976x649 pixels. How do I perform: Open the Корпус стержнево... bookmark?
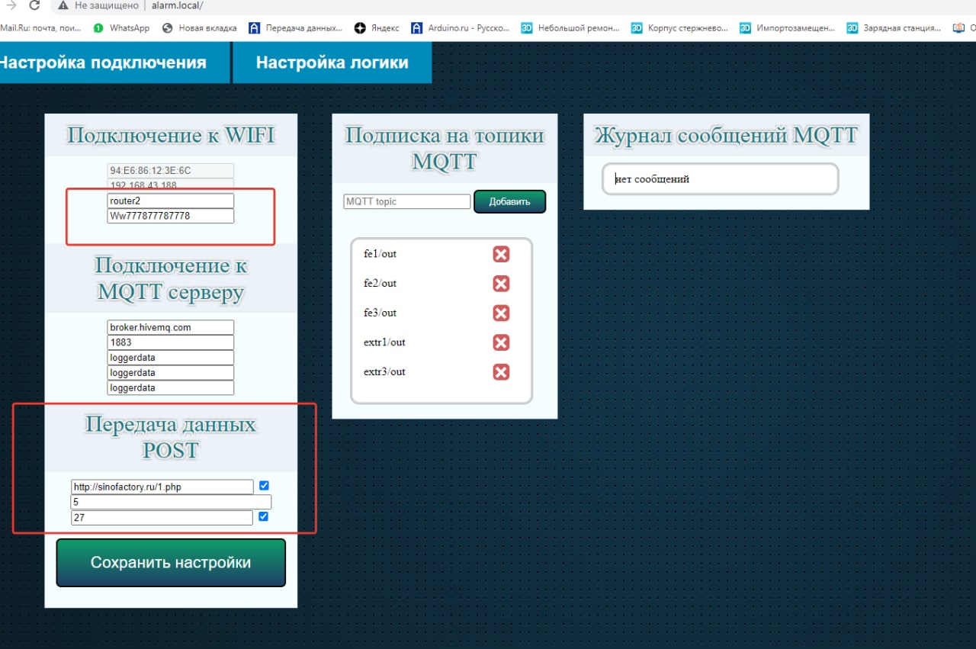click(x=680, y=28)
